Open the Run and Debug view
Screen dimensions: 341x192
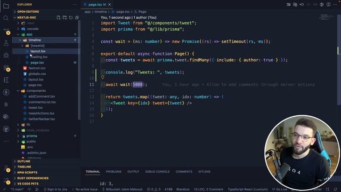(6, 55)
